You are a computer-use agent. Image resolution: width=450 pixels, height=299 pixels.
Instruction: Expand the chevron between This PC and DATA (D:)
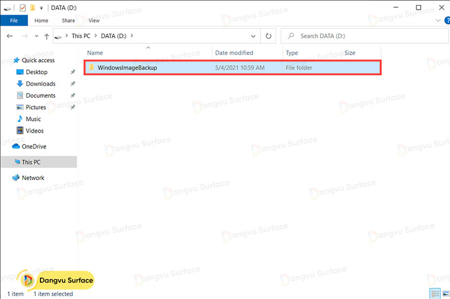click(96, 36)
